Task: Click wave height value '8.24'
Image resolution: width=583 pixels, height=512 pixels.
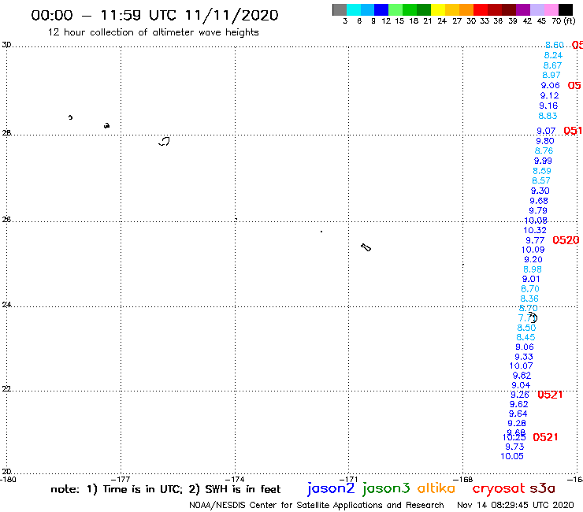Action: [553, 55]
